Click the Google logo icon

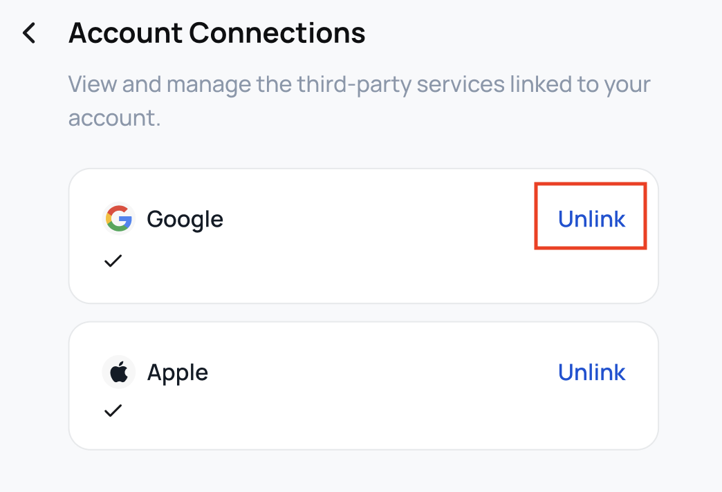(118, 220)
